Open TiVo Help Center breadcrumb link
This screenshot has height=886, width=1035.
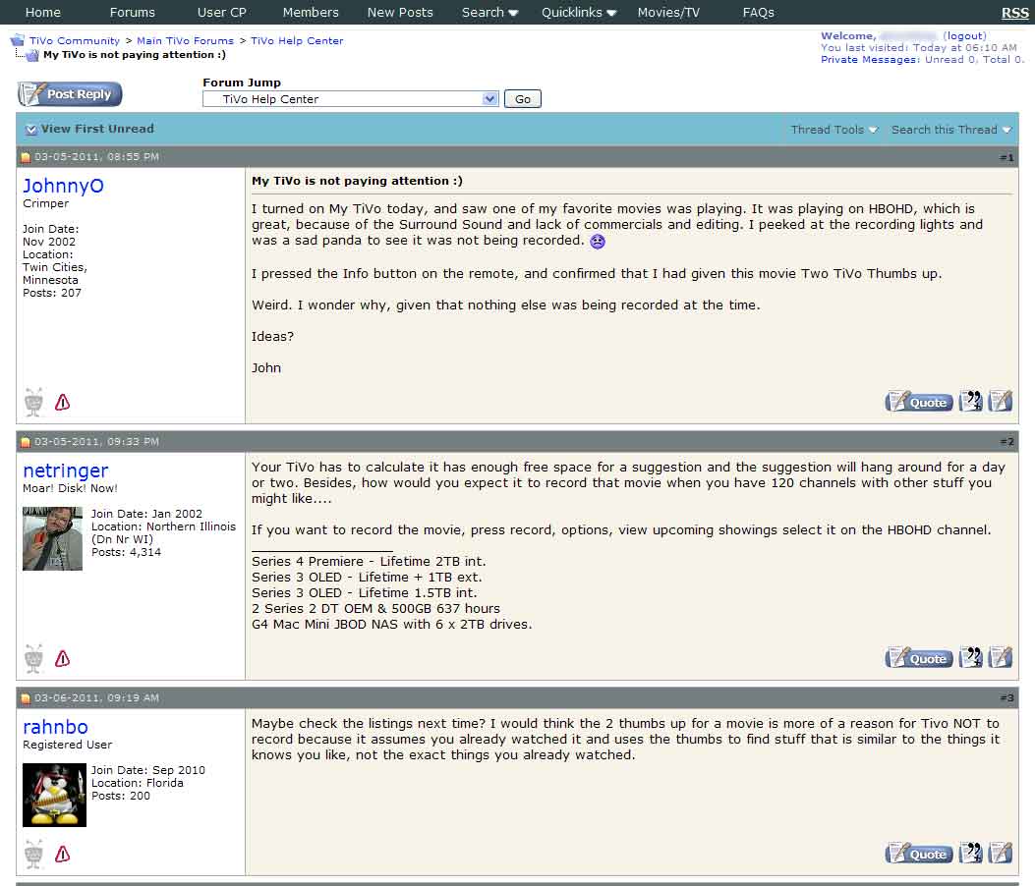[297, 41]
